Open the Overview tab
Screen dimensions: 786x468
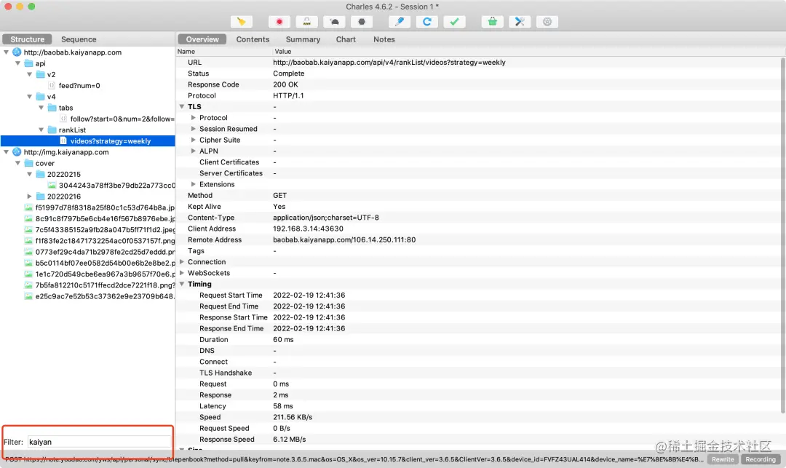pyautogui.click(x=202, y=39)
